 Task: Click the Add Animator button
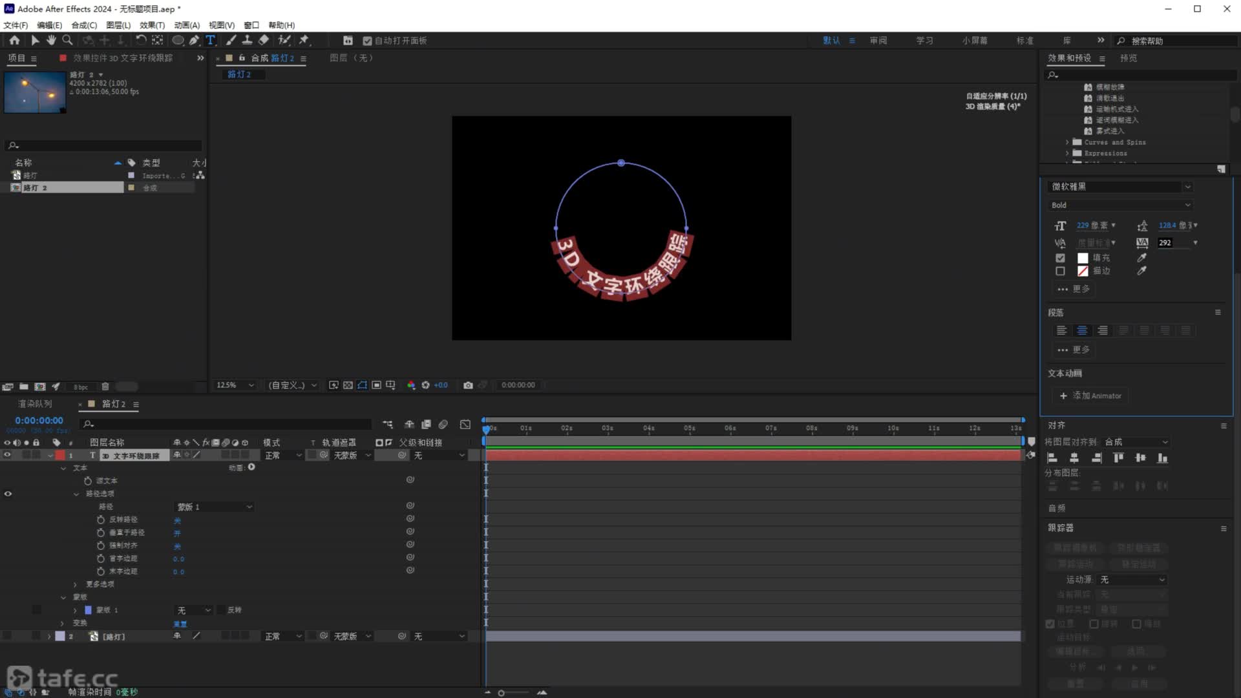pos(1091,396)
